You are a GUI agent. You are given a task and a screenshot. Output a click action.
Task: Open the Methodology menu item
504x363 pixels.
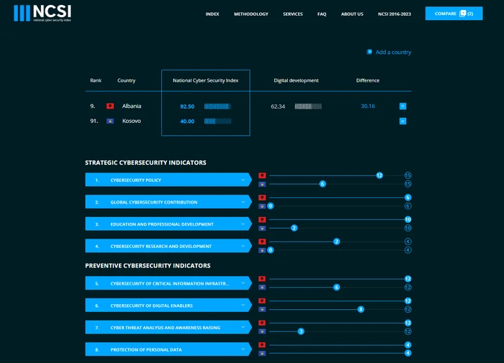tap(251, 14)
